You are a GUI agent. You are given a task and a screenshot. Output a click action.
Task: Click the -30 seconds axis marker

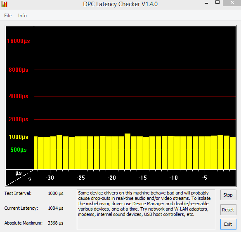[x=50, y=178]
